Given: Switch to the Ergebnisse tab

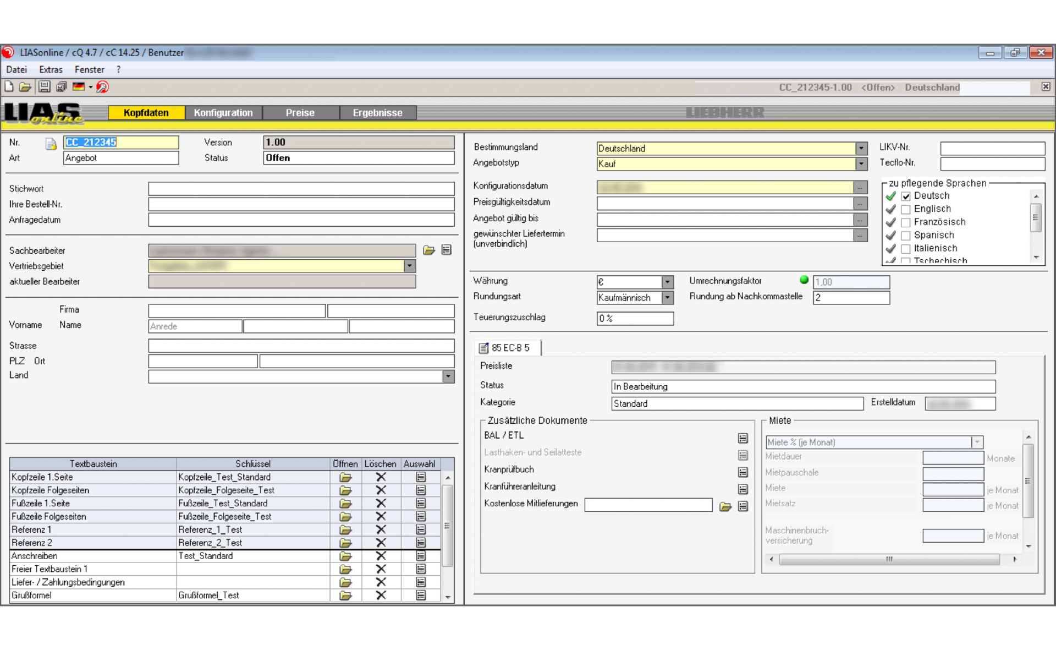Looking at the screenshot, I should (x=377, y=113).
